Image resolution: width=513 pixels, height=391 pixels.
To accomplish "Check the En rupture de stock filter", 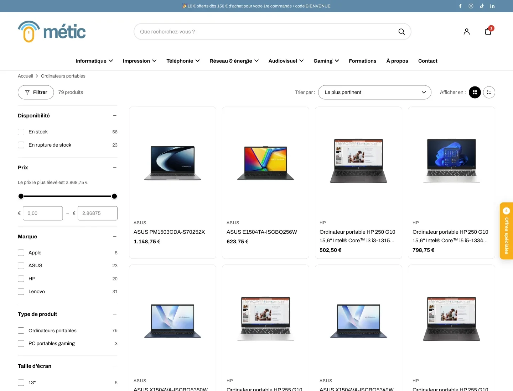I will [x=21, y=145].
